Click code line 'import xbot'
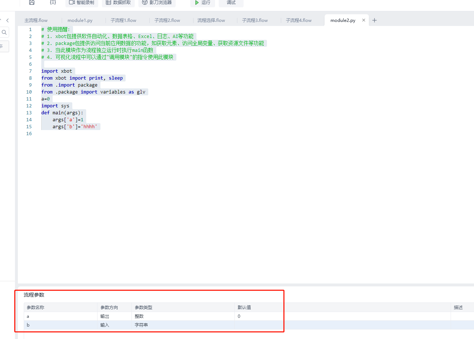 click(57, 71)
